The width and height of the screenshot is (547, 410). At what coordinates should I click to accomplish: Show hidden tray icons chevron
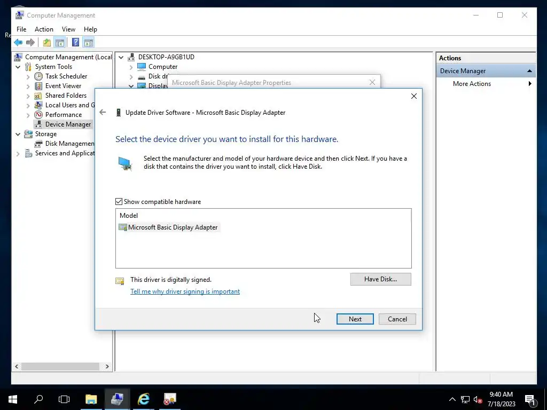tap(452, 399)
